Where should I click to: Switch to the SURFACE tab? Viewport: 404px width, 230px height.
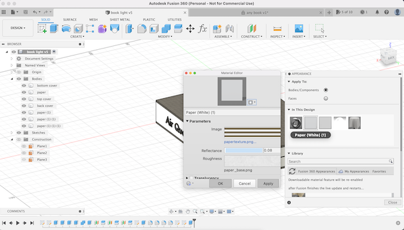70,20
